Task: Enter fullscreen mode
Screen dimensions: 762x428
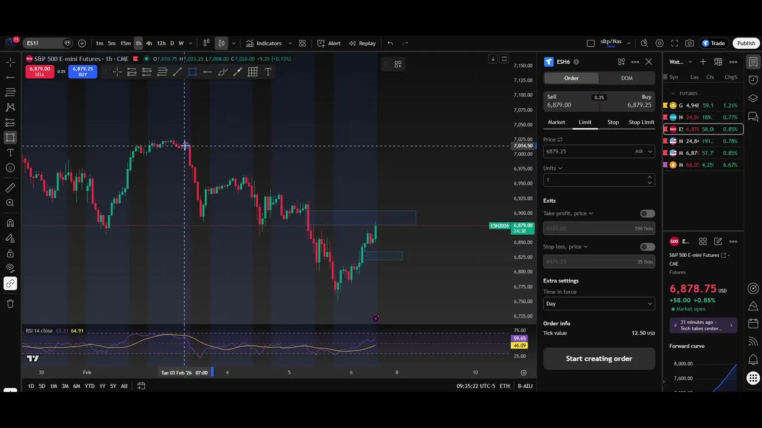Action: tap(674, 43)
